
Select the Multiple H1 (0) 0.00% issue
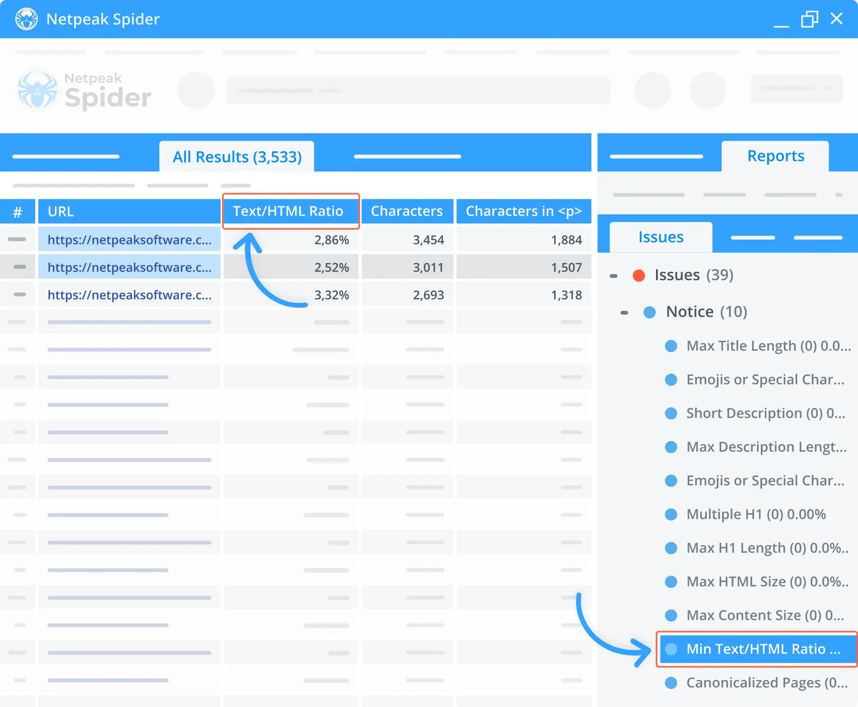[756, 514]
